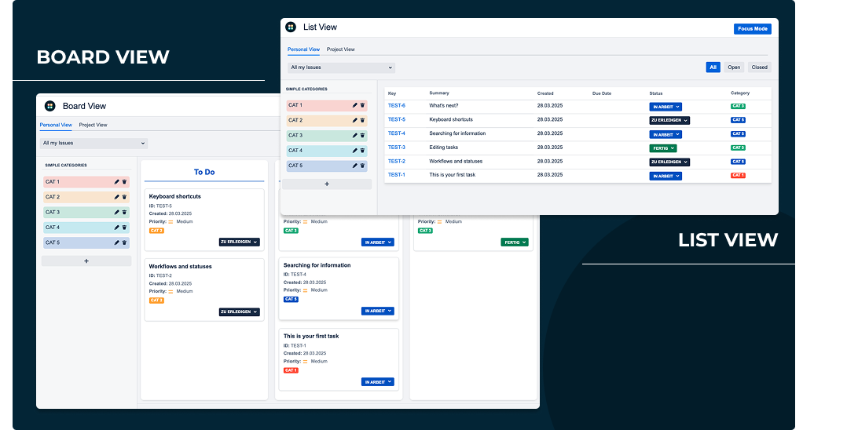
Task: Edit CAT 5 in List View sidebar
Action: tap(355, 166)
